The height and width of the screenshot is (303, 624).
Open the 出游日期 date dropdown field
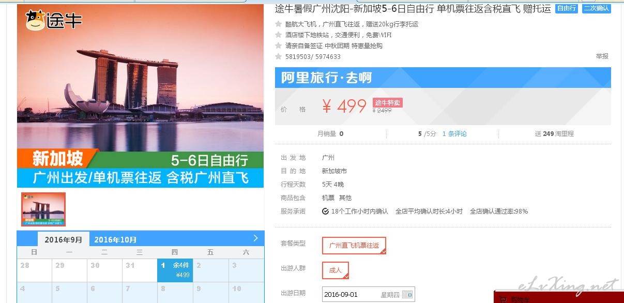coord(368,295)
